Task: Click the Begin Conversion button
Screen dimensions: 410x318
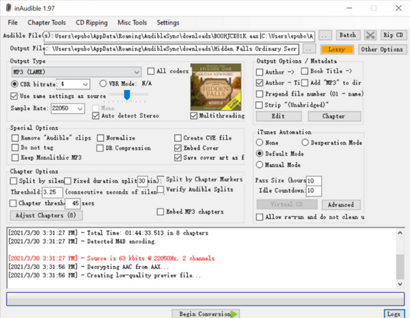Action: (206, 314)
